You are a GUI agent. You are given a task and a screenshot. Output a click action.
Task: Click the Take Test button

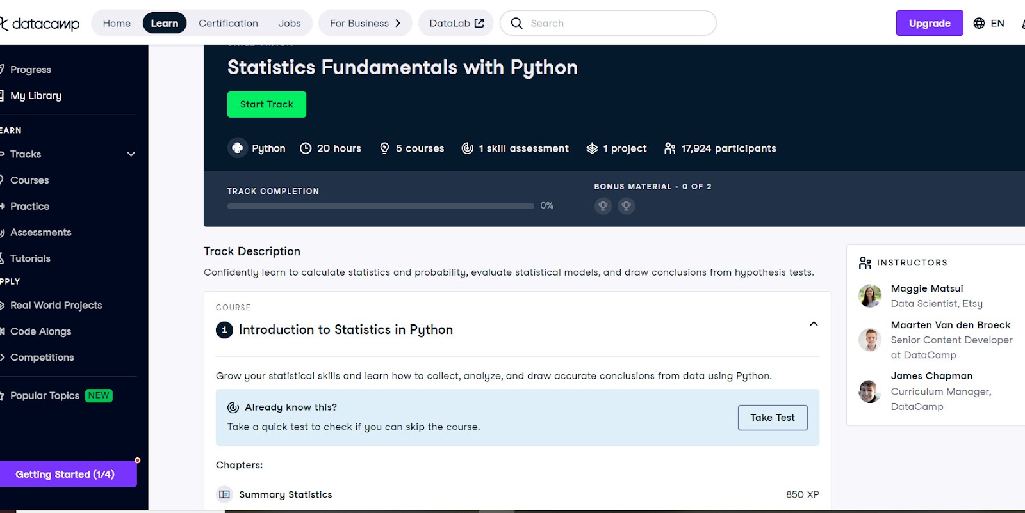tap(773, 418)
